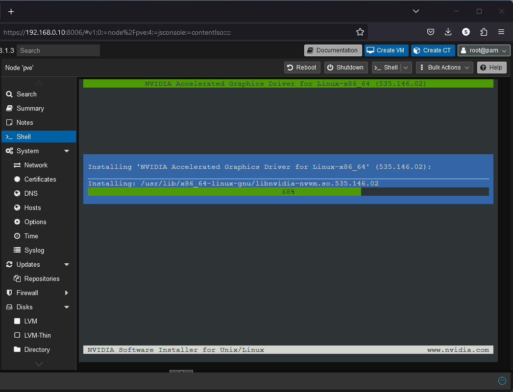
Task: Open the list-all-tabs chevron in title bar
Action: pyautogui.click(x=416, y=11)
